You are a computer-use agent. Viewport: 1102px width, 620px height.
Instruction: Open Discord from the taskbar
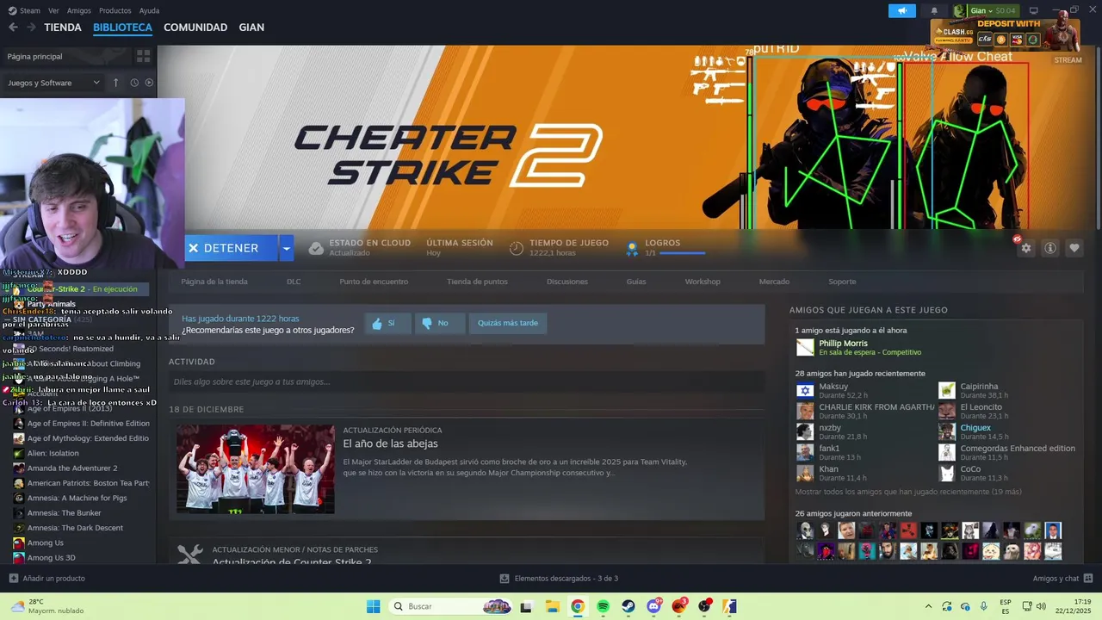[654, 606]
